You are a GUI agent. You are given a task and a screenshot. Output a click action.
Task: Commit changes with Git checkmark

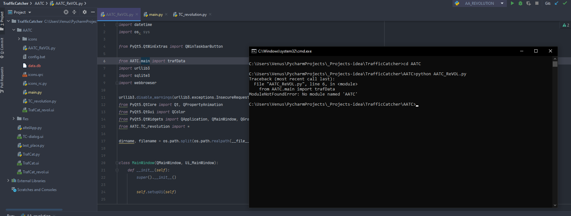(565, 3)
